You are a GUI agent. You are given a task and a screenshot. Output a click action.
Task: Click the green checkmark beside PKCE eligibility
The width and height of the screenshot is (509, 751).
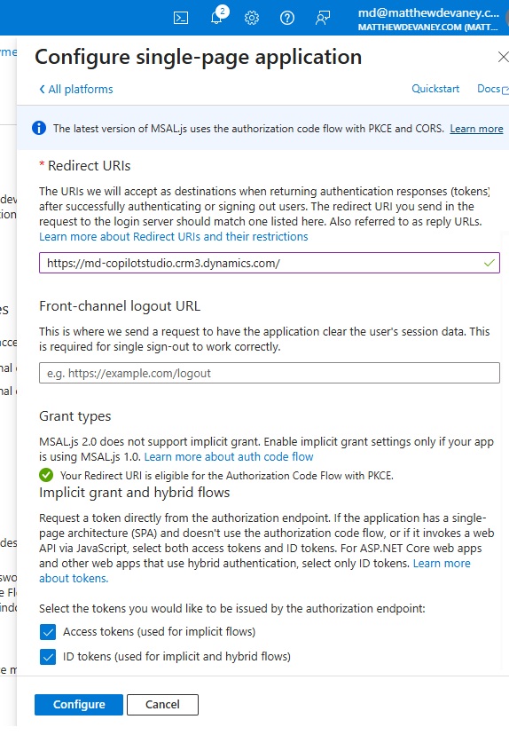point(46,475)
